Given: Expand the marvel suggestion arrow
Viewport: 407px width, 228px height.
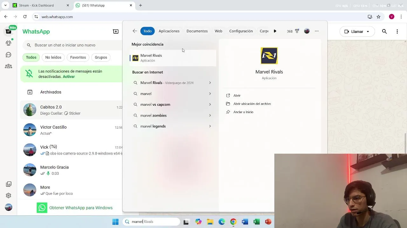Looking at the screenshot, I should pos(210,94).
